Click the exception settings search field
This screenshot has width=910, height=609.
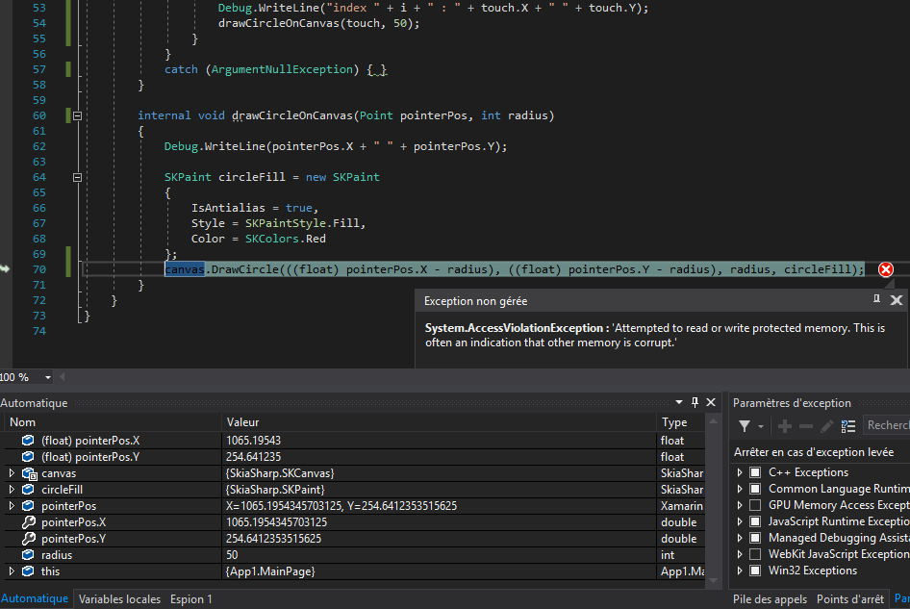886,425
